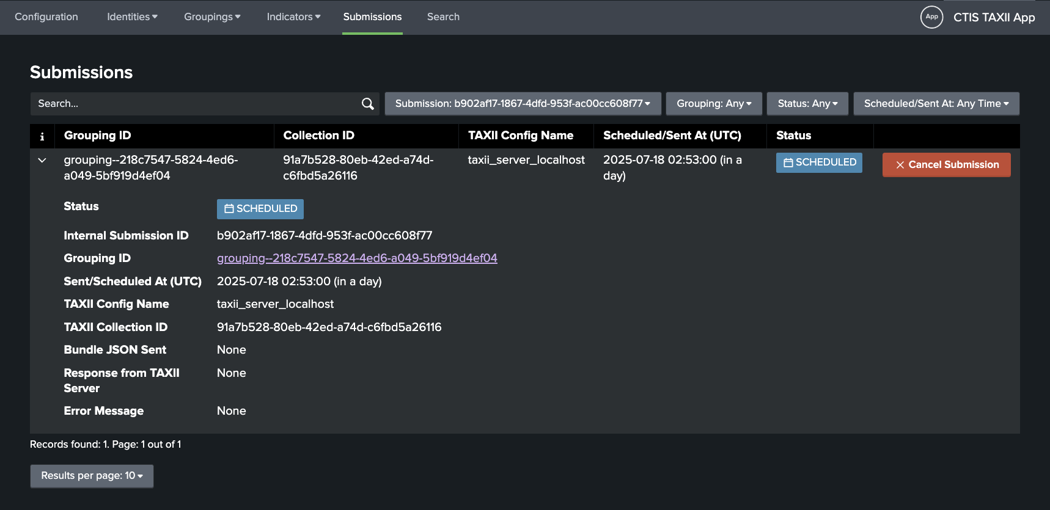Click the search magnifier icon

(367, 104)
